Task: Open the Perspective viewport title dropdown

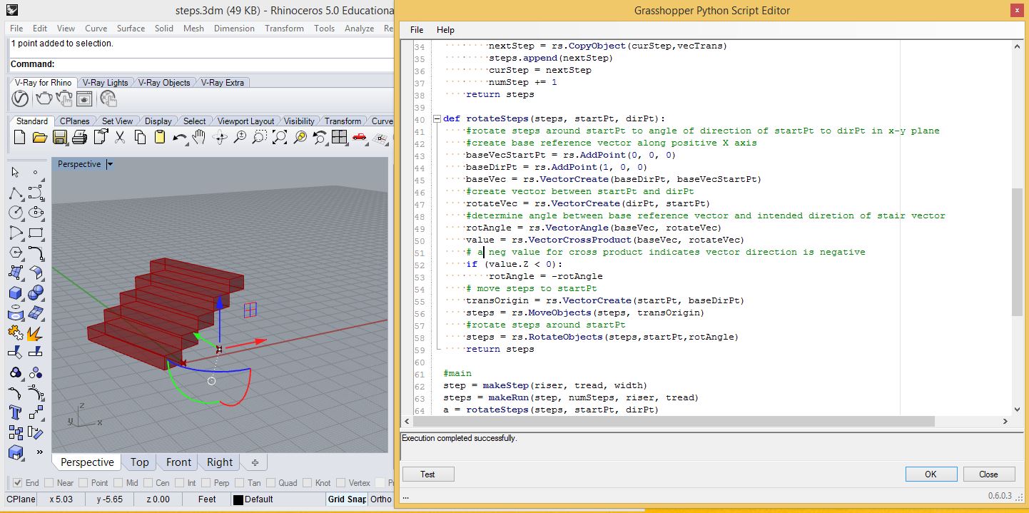Action: 110,164
